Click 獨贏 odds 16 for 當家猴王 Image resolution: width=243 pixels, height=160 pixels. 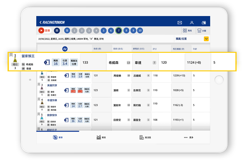(x=56, y=62)
